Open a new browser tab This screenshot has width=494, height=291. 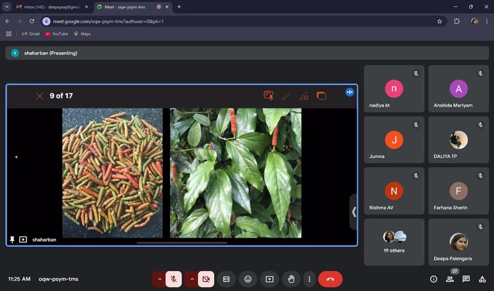pyautogui.click(x=179, y=7)
